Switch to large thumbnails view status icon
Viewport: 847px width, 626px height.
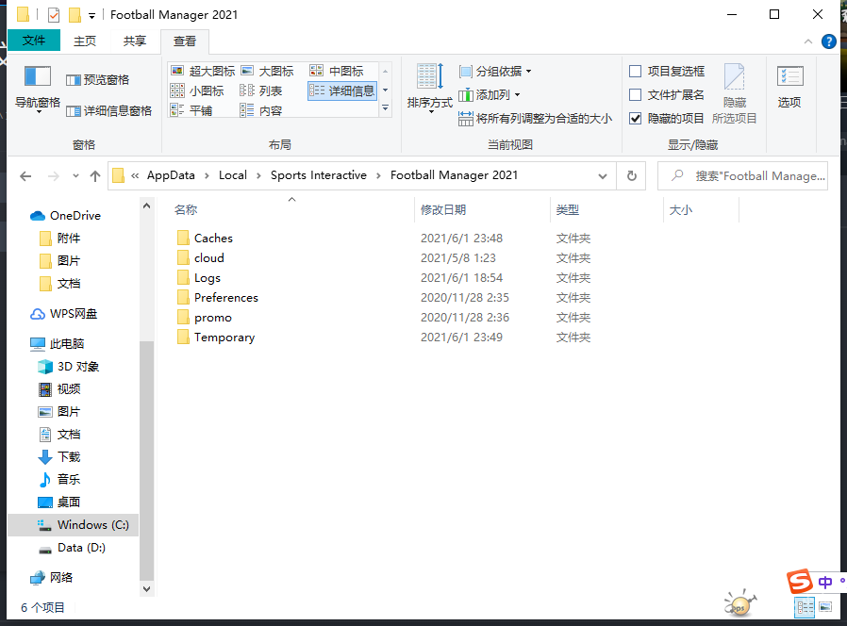pyautogui.click(x=825, y=607)
